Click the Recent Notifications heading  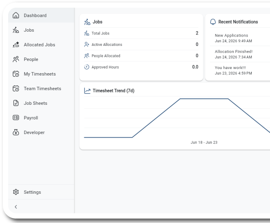tap(238, 22)
